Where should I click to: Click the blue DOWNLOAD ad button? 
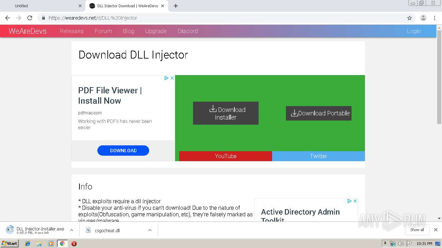point(123,151)
